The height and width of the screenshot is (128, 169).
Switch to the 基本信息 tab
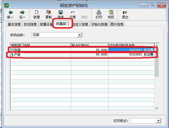click(14, 25)
